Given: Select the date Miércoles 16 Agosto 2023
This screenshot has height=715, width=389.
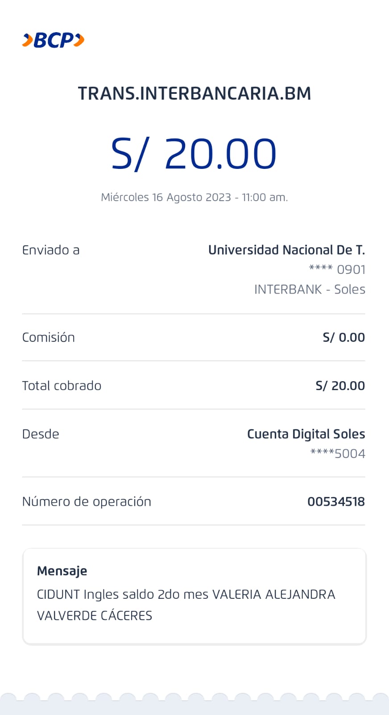Looking at the screenshot, I should coord(166,197).
